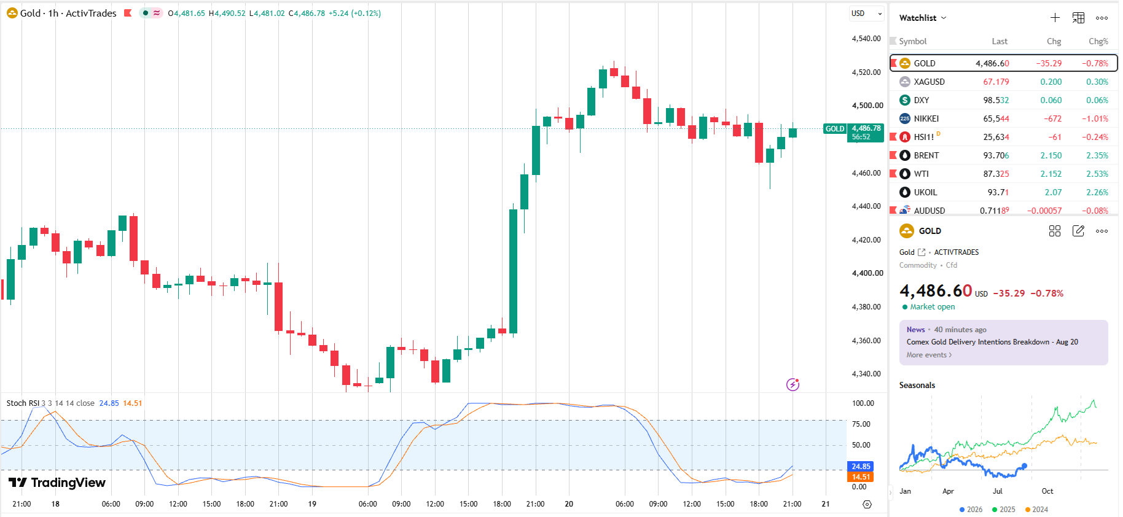1123x517 pixels.
Task: Add a symbol with the plus icon
Action: click(1055, 18)
